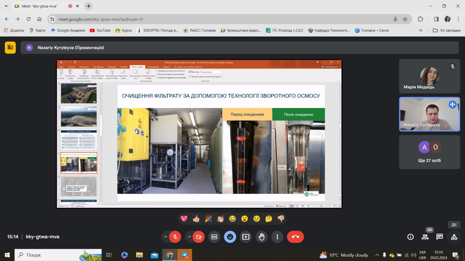Send the thumbs up reaction
Viewport: 465px width, 261px height.
(x=196, y=219)
